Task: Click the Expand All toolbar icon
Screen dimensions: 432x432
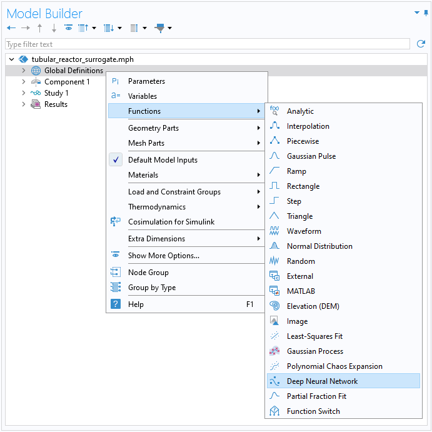Action: pyautogui.click(x=109, y=28)
